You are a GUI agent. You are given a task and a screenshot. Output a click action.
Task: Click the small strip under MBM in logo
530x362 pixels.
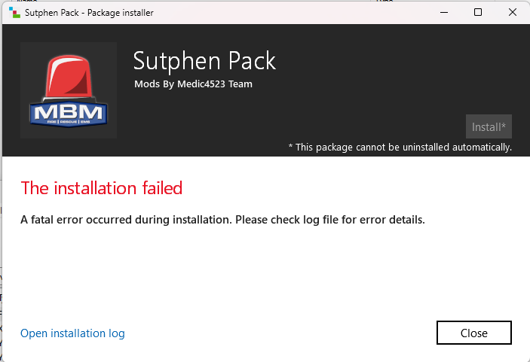click(x=69, y=122)
